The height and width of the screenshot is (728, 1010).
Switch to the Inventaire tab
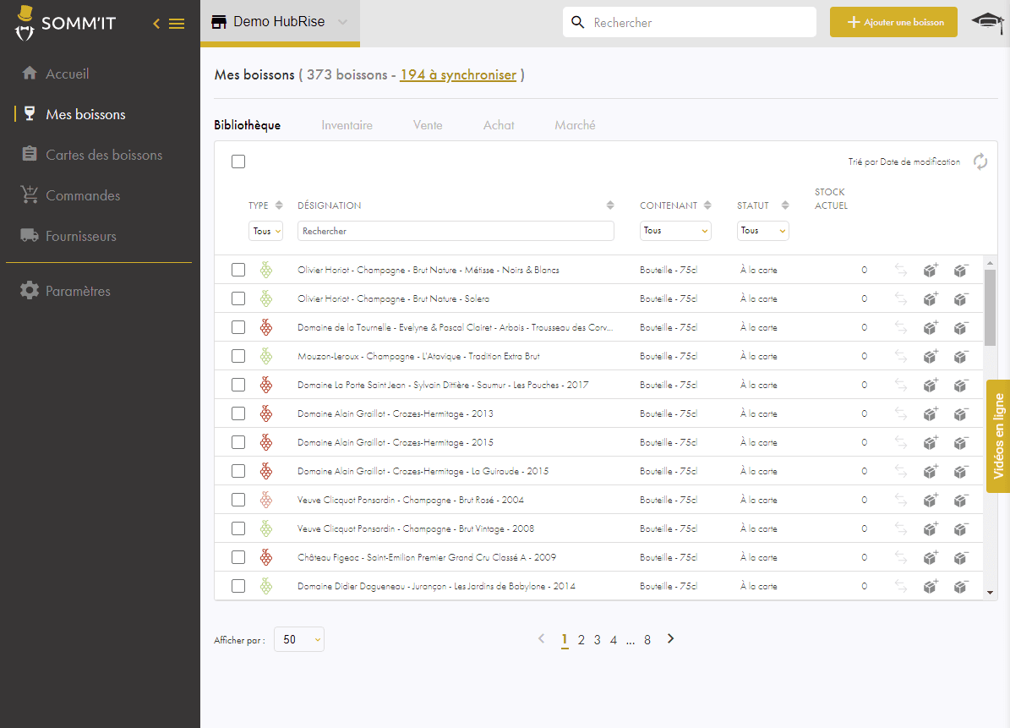click(x=347, y=125)
